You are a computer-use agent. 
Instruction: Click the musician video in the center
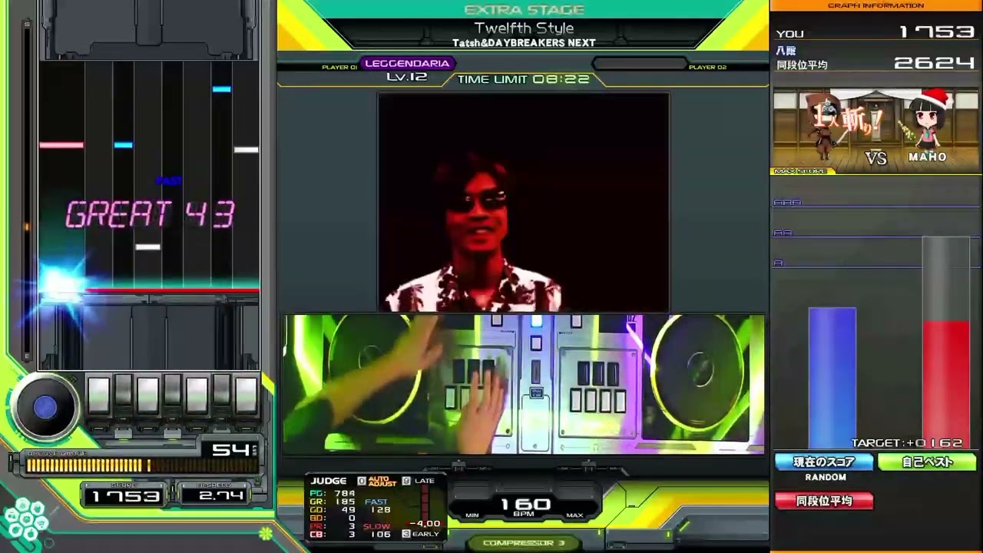(x=523, y=202)
